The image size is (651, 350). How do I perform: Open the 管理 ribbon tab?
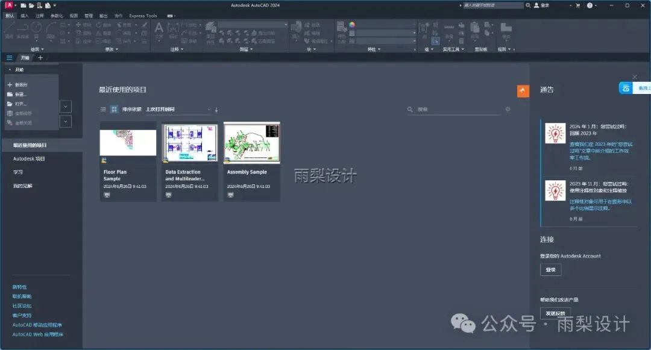tap(89, 16)
